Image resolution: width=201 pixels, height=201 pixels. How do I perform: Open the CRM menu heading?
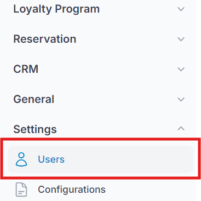[26, 69]
